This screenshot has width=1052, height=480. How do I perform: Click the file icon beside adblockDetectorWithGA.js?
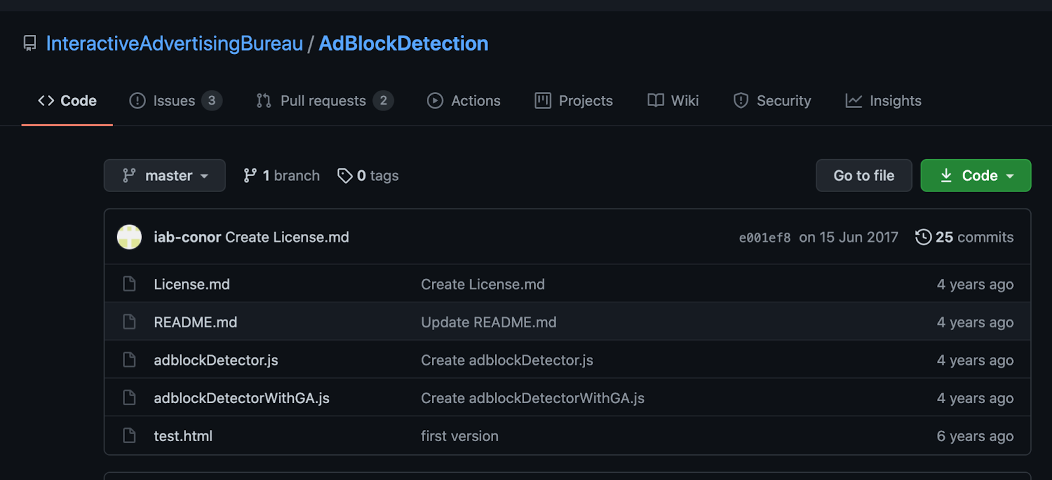point(130,398)
